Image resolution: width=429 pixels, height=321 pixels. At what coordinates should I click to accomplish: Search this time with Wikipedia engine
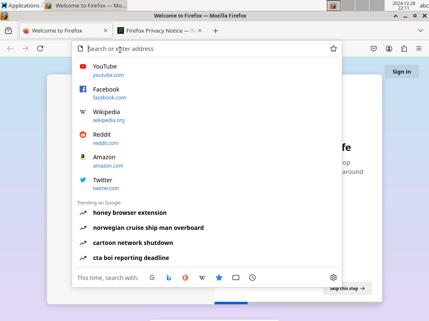coord(202,278)
